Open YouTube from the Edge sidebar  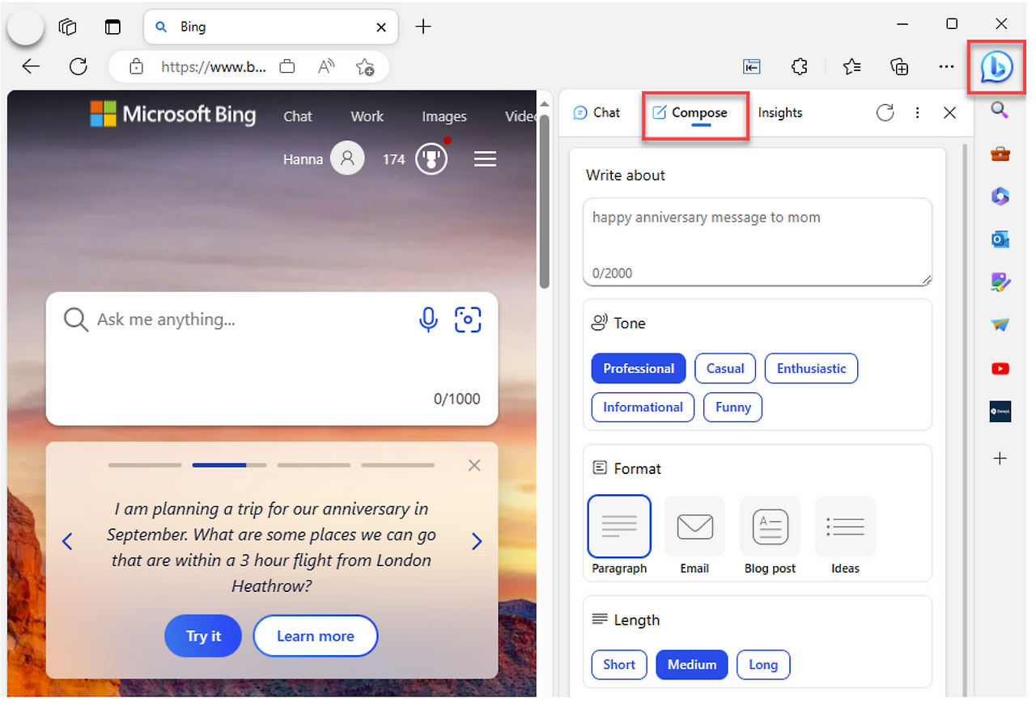pyautogui.click(x=1000, y=369)
